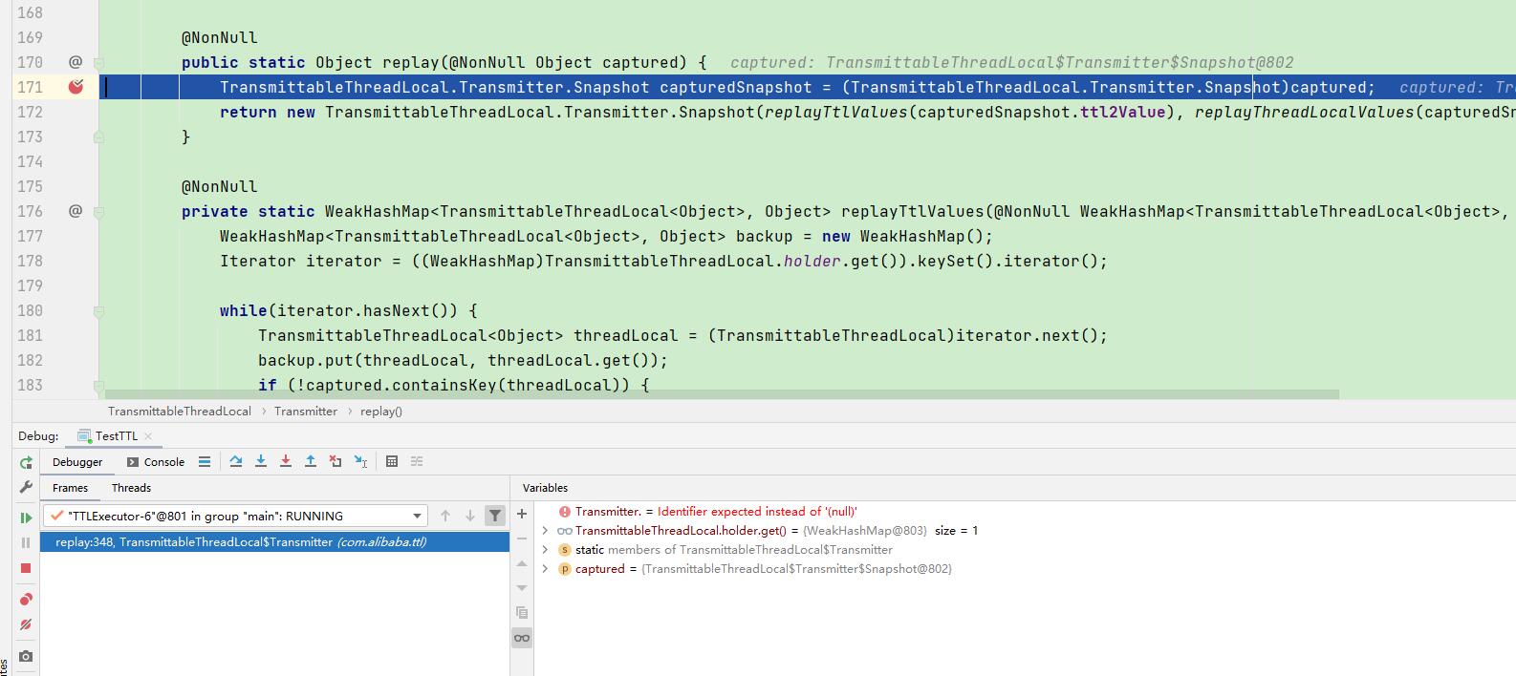Expand the captured variable node

(545, 569)
